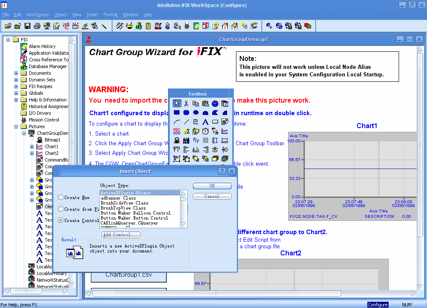
Task: Expand the Documents folder node
Action: (16, 73)
